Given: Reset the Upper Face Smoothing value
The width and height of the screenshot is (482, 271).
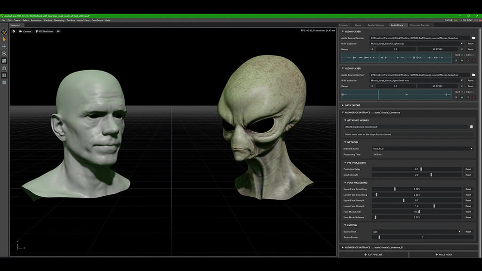Looking at the screenshot, I should pos(468,189).
